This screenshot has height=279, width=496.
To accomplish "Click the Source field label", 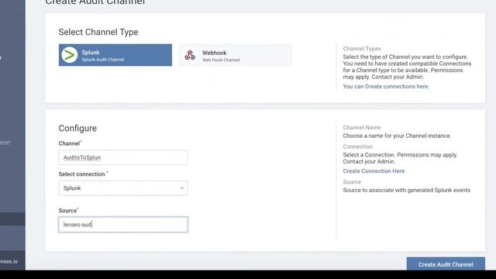I will pyautogui.click(x=68, y=210).
